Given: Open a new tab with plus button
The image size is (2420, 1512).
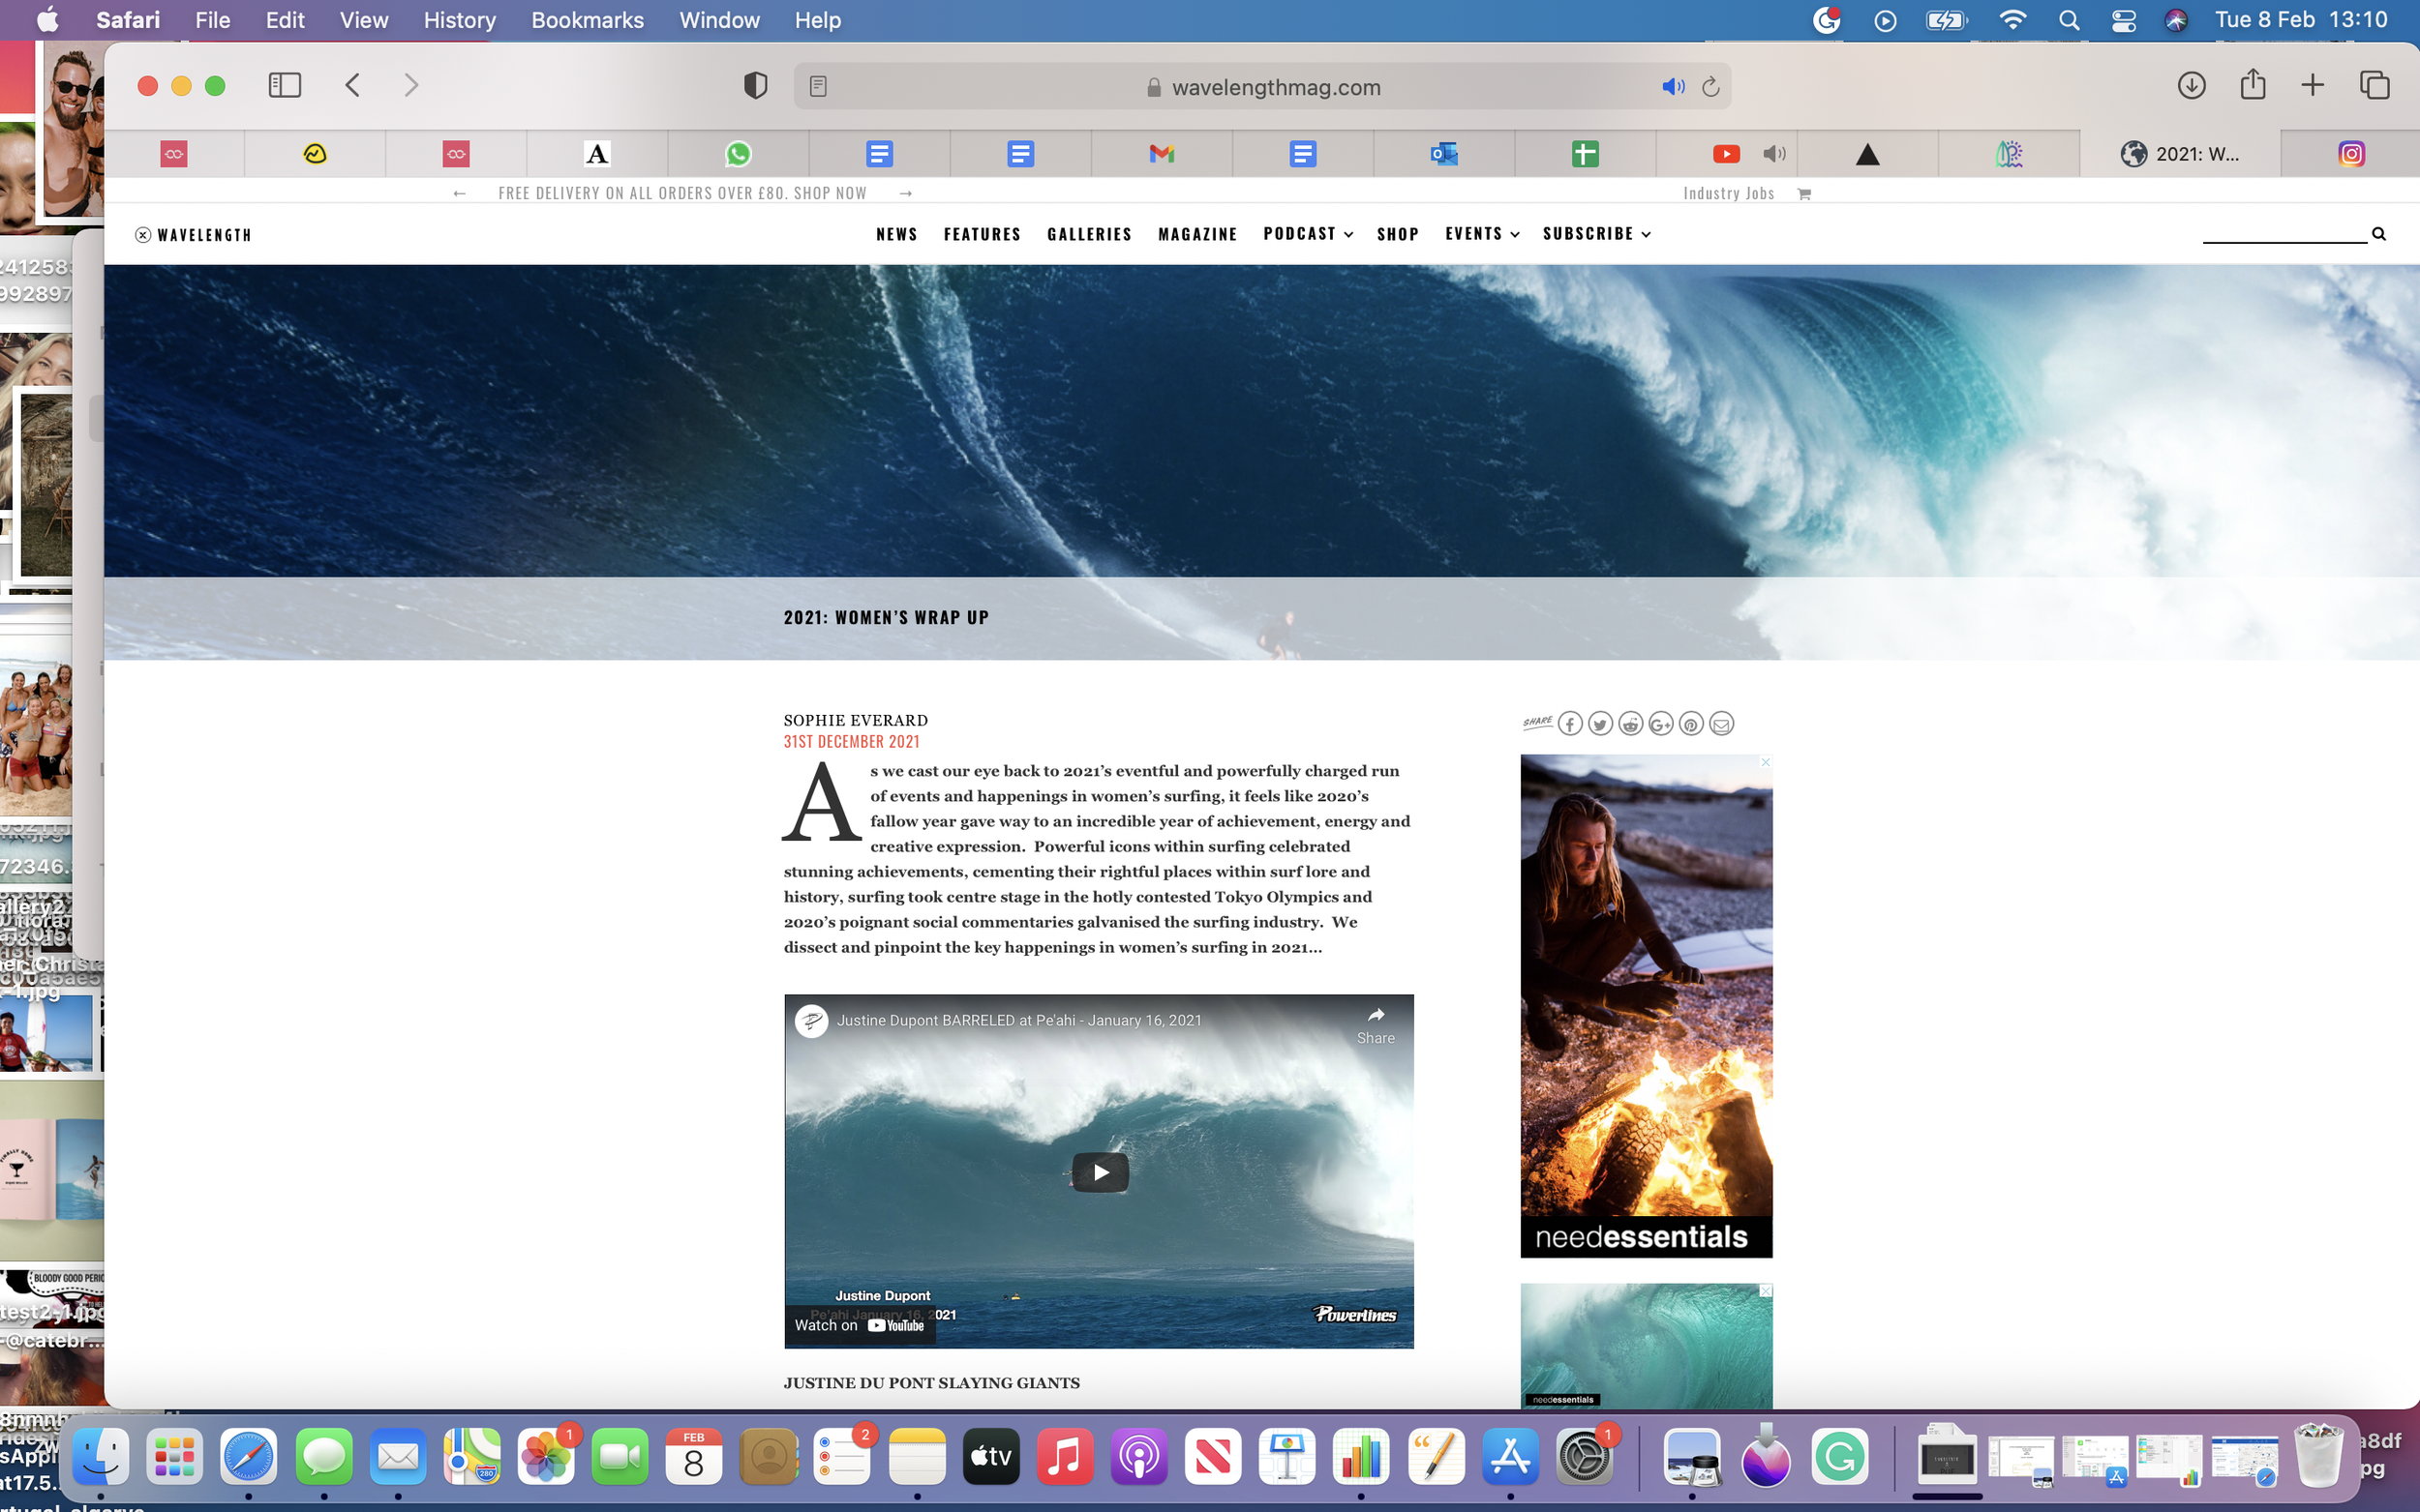Looking at the screenshot, I should [2312, 86].
